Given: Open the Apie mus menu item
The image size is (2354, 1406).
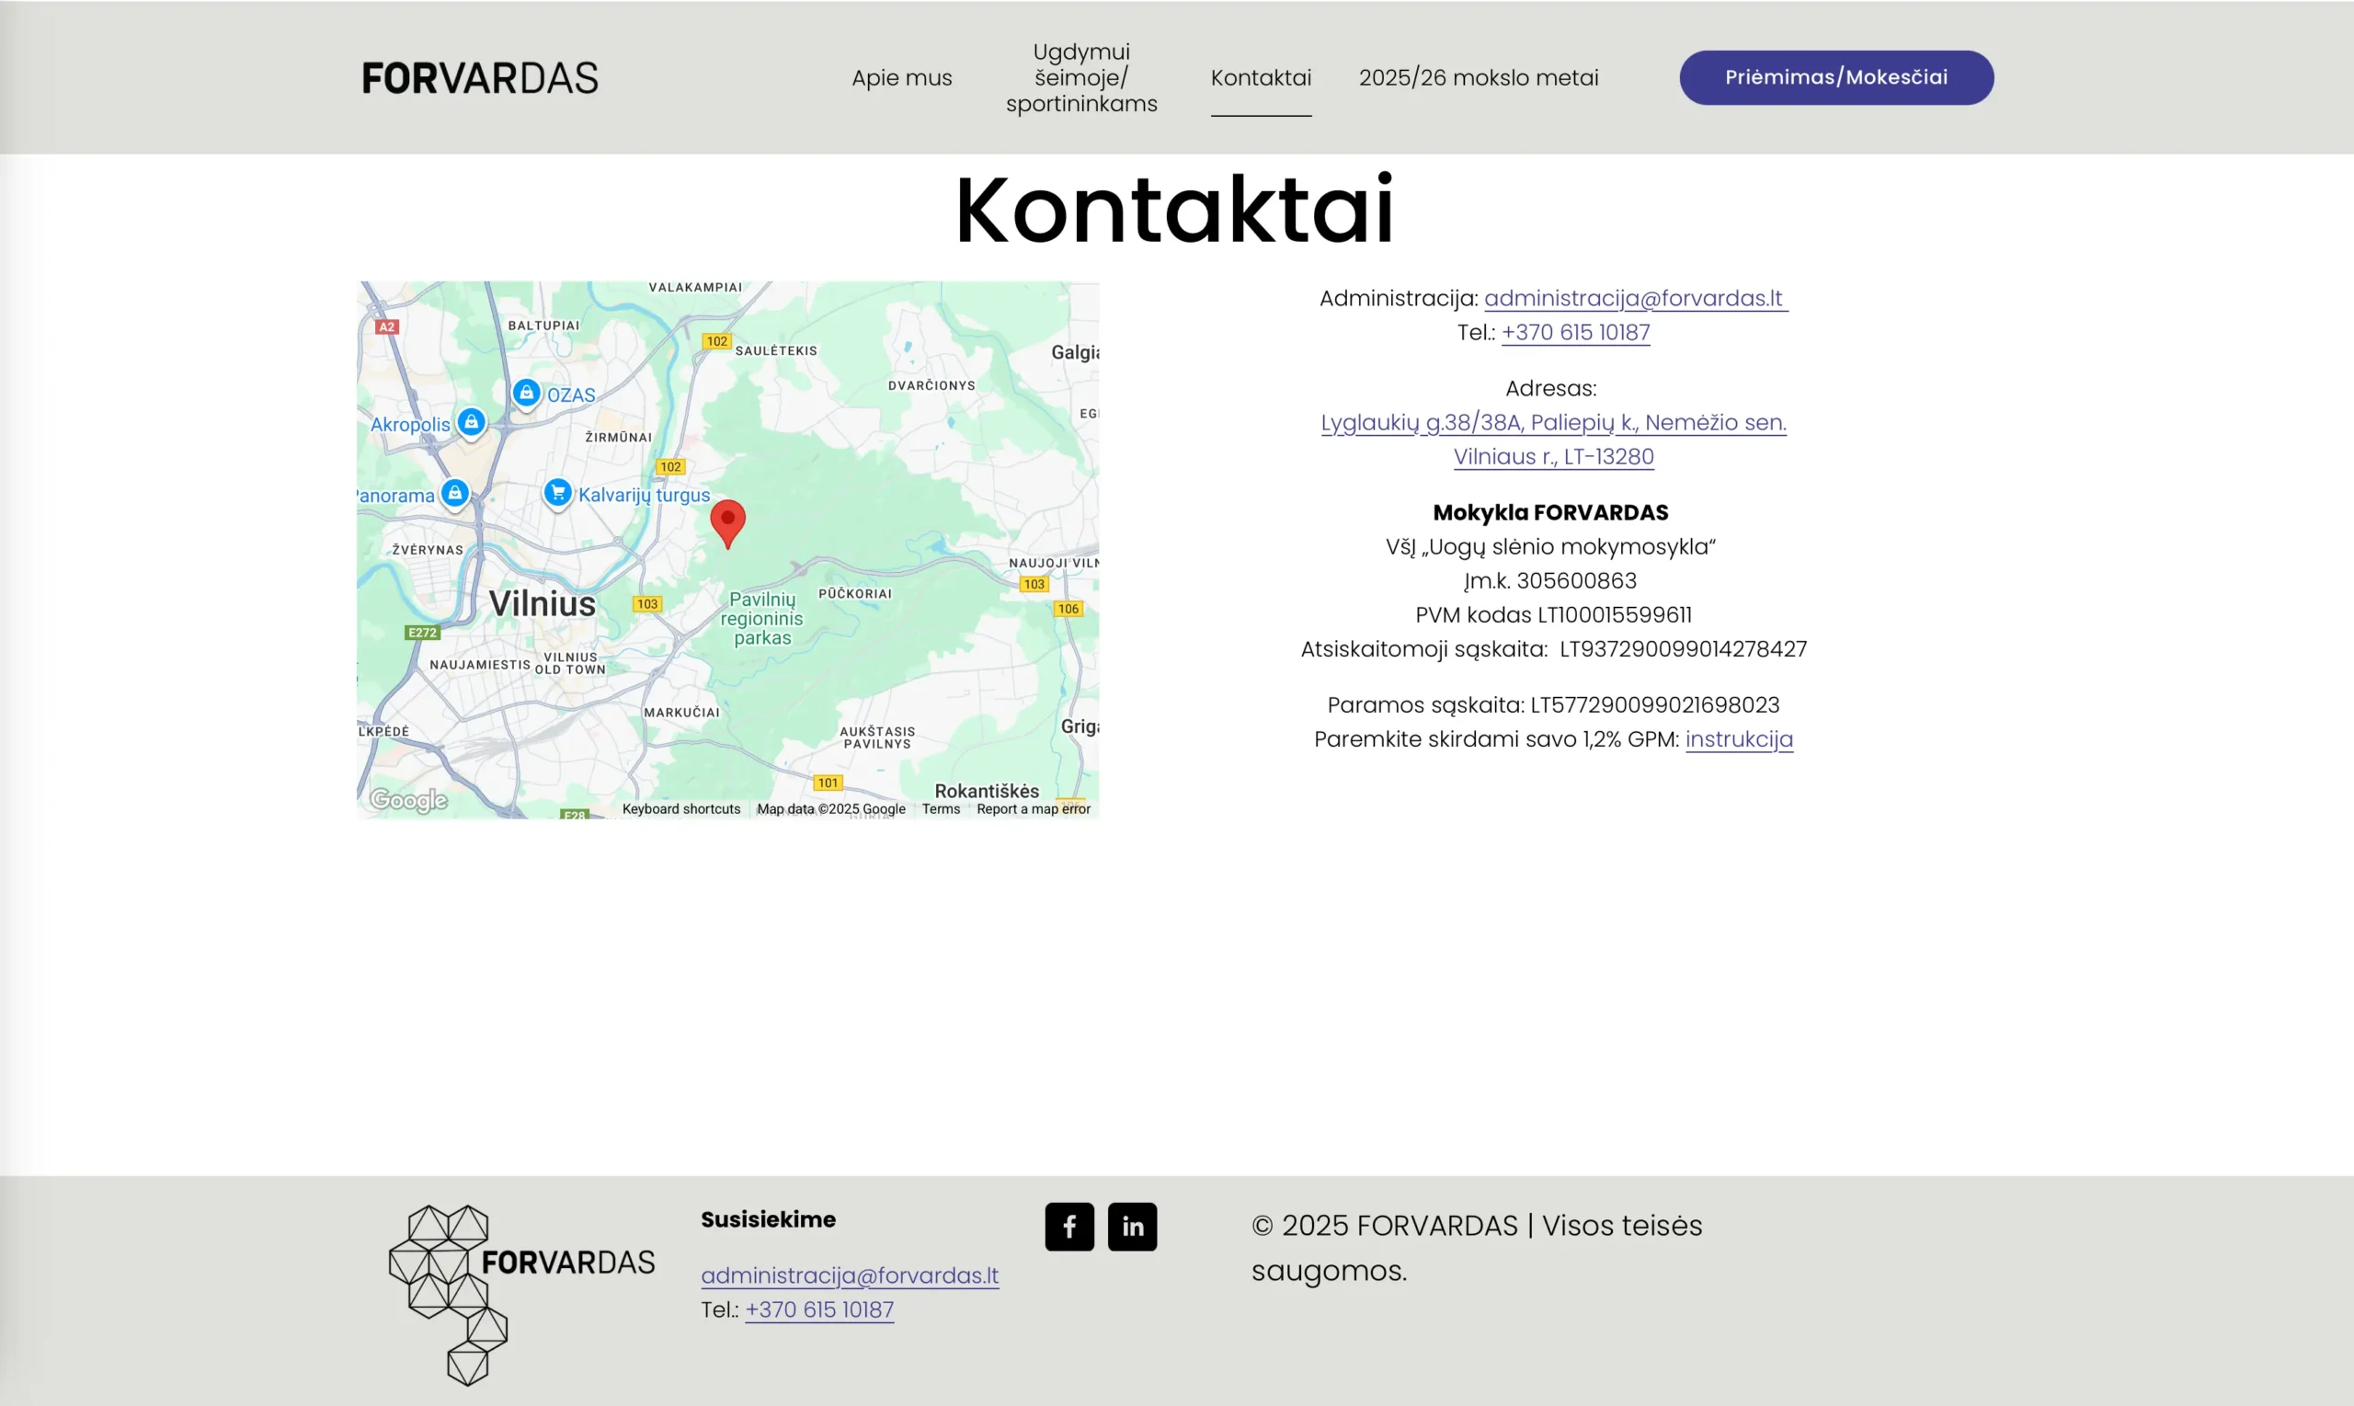Looking at the screenshot, I should [x=901, y=77].
